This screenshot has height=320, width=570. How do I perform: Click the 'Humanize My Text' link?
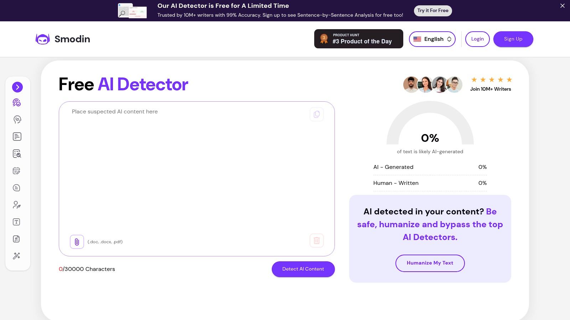430,263
